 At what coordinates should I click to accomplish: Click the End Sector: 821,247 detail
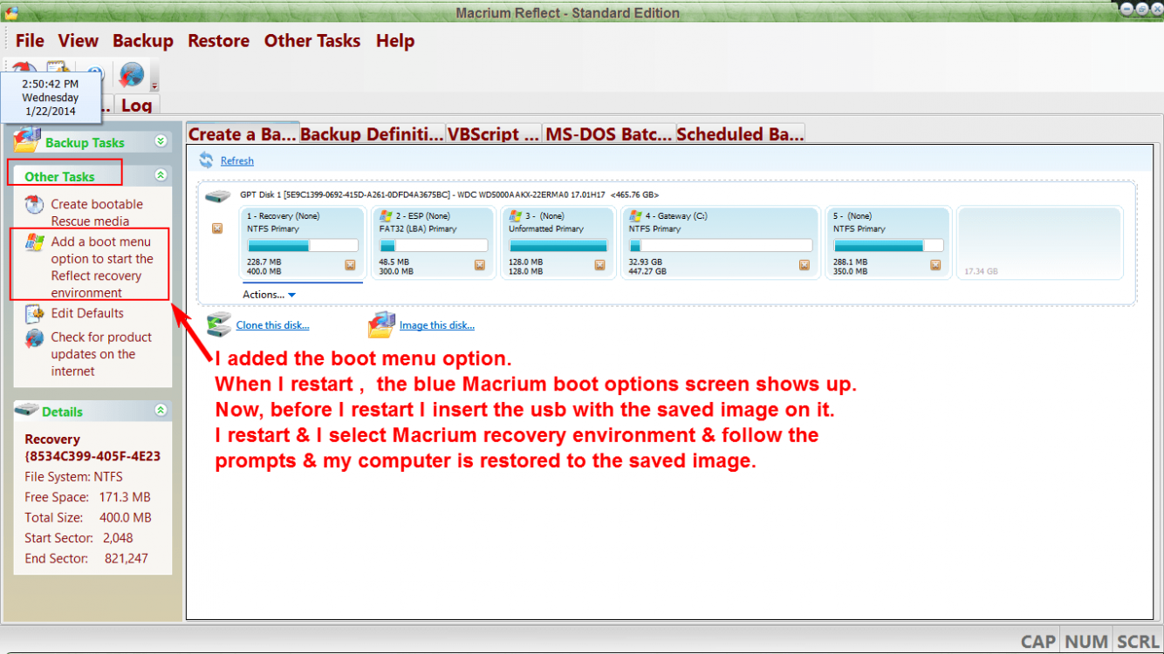coord(86,558)
